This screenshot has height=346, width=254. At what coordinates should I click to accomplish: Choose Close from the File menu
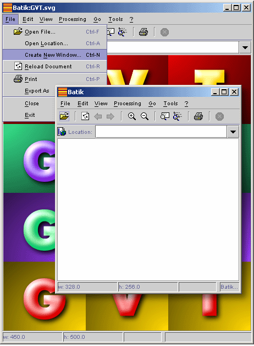(x=29, y=103)
